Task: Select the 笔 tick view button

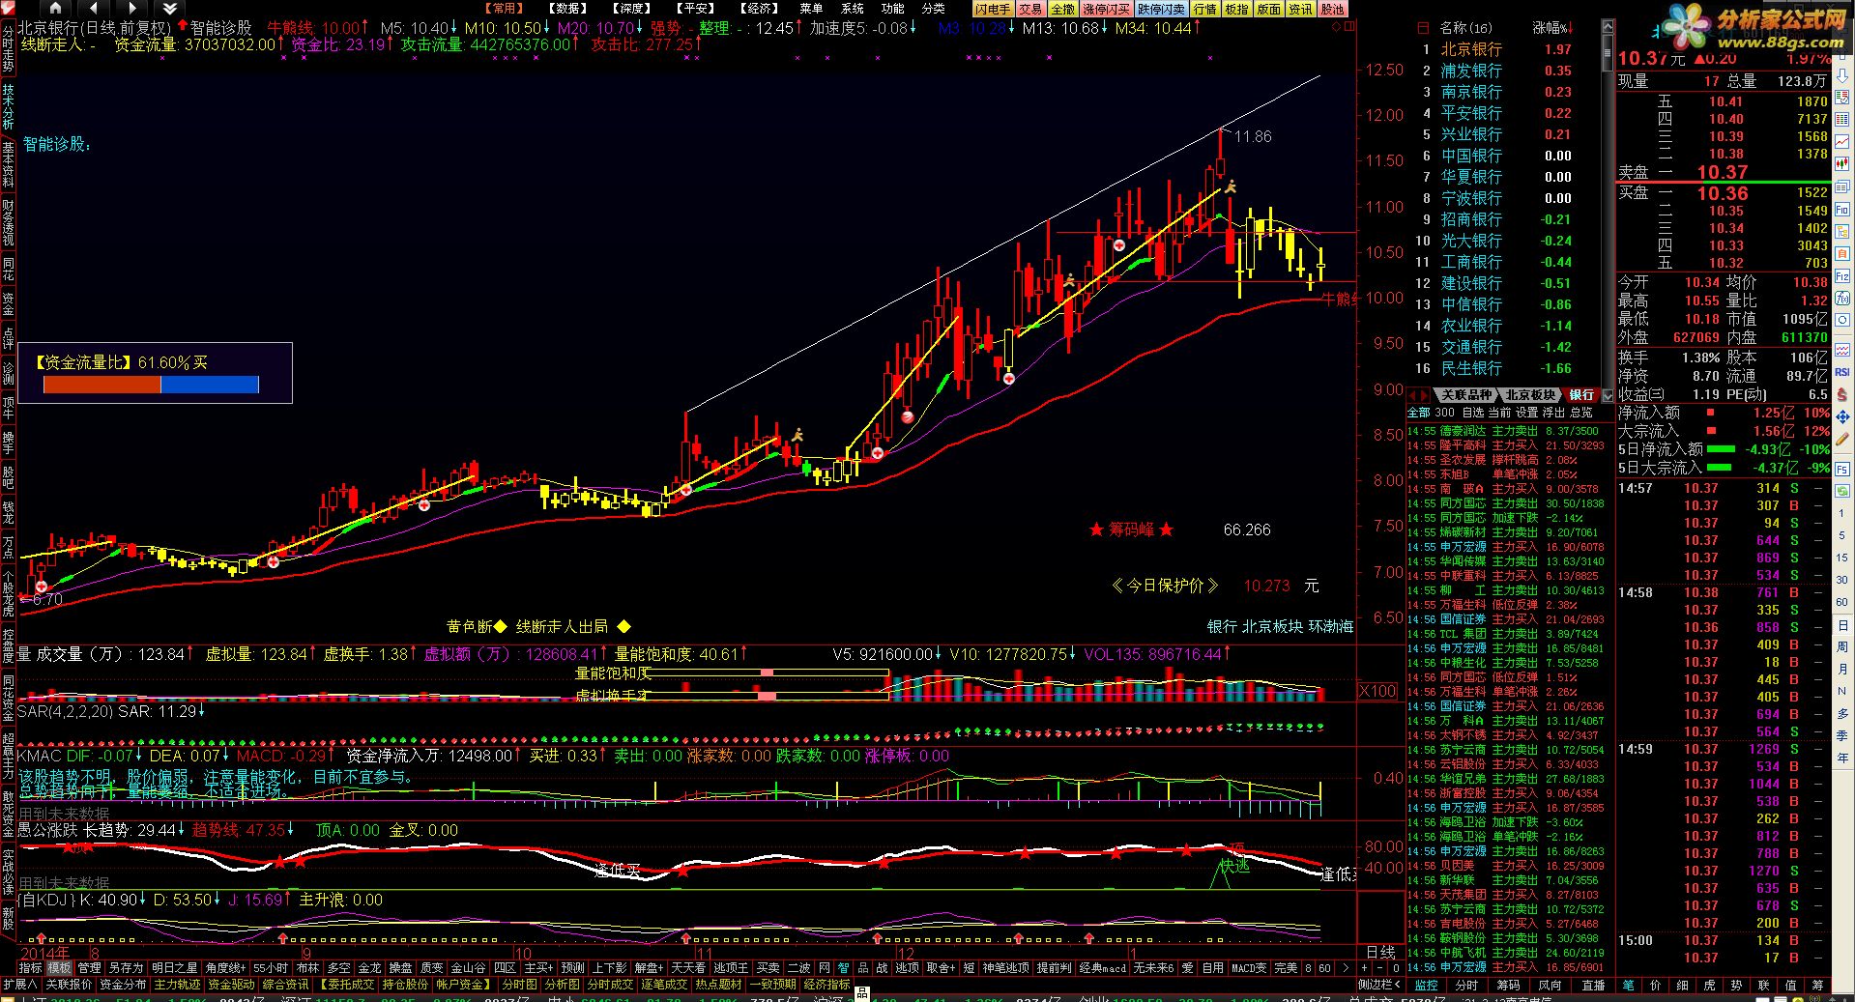Action: pyautogui.click(x=1628, y=986)
